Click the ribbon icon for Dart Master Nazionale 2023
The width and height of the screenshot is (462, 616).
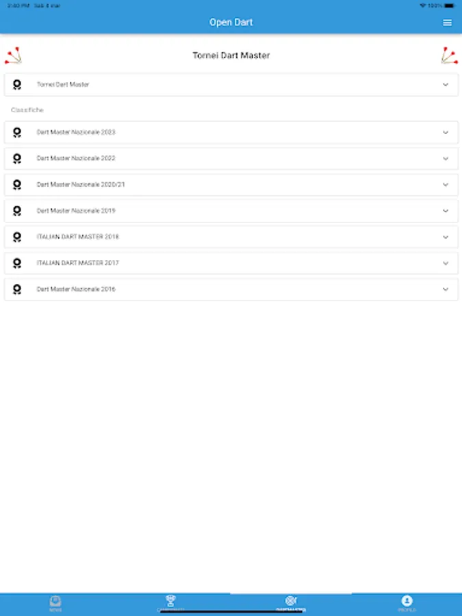[x=17, y=132]
